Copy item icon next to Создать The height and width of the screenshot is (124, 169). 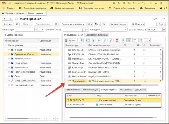tap(17, 24)
